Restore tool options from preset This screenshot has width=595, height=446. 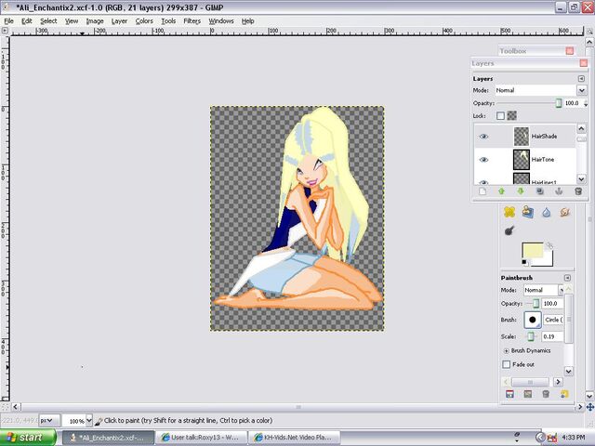528,394
